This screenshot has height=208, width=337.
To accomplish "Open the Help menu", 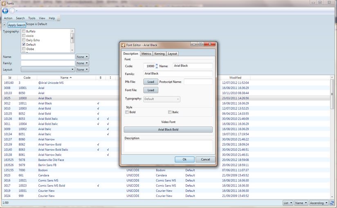I will coord(52,18).
